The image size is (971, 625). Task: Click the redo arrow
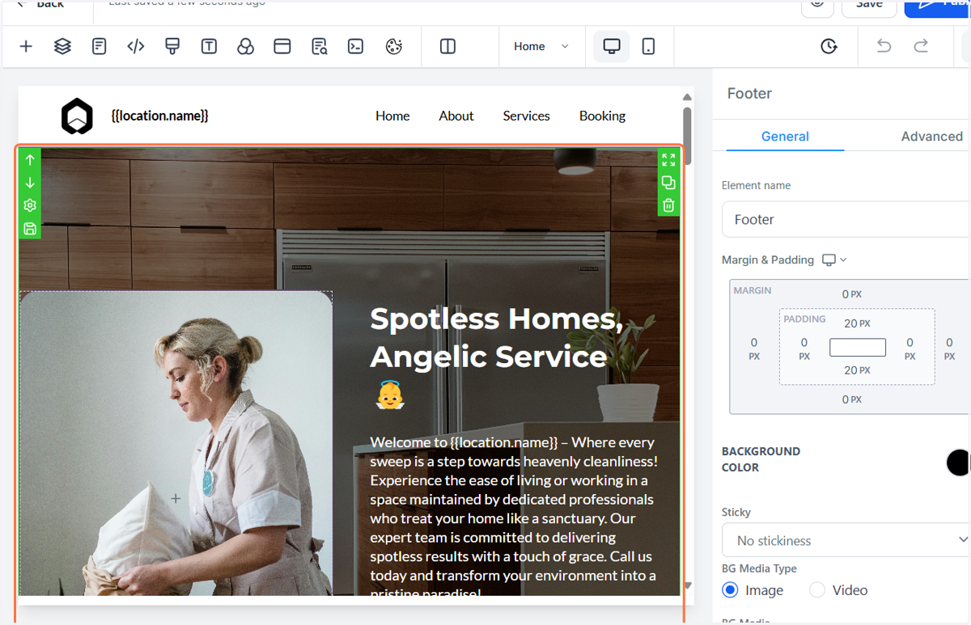pos(921,46)
